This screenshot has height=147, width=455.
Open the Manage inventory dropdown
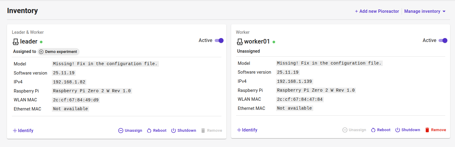pos(422,11)
